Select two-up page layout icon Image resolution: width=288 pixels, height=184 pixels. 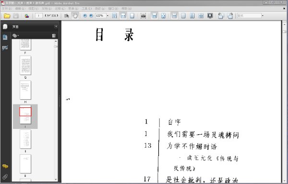click(192, 16)
